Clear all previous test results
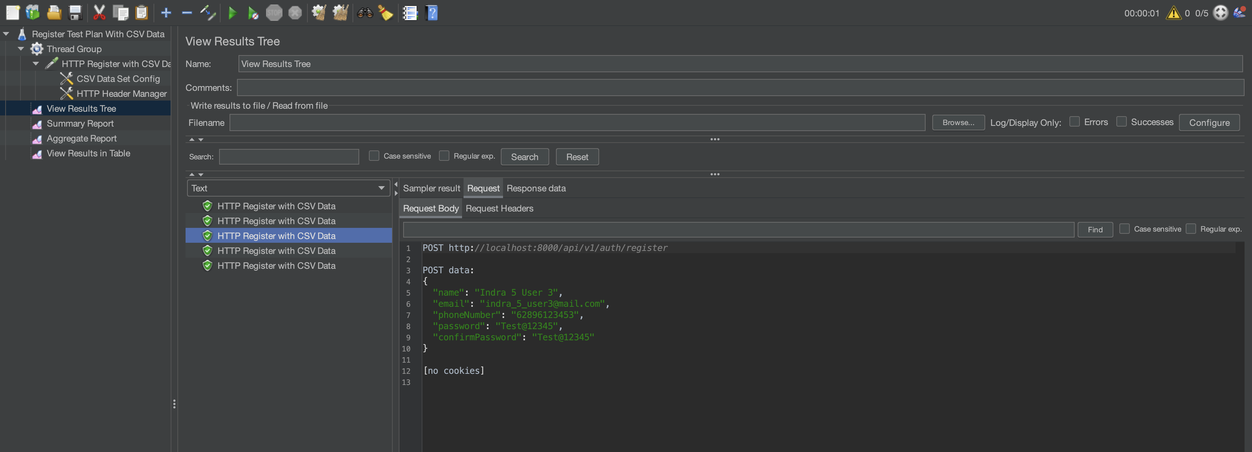The height and width of the screenshot is (452, 1252). [x=341, y=13]
